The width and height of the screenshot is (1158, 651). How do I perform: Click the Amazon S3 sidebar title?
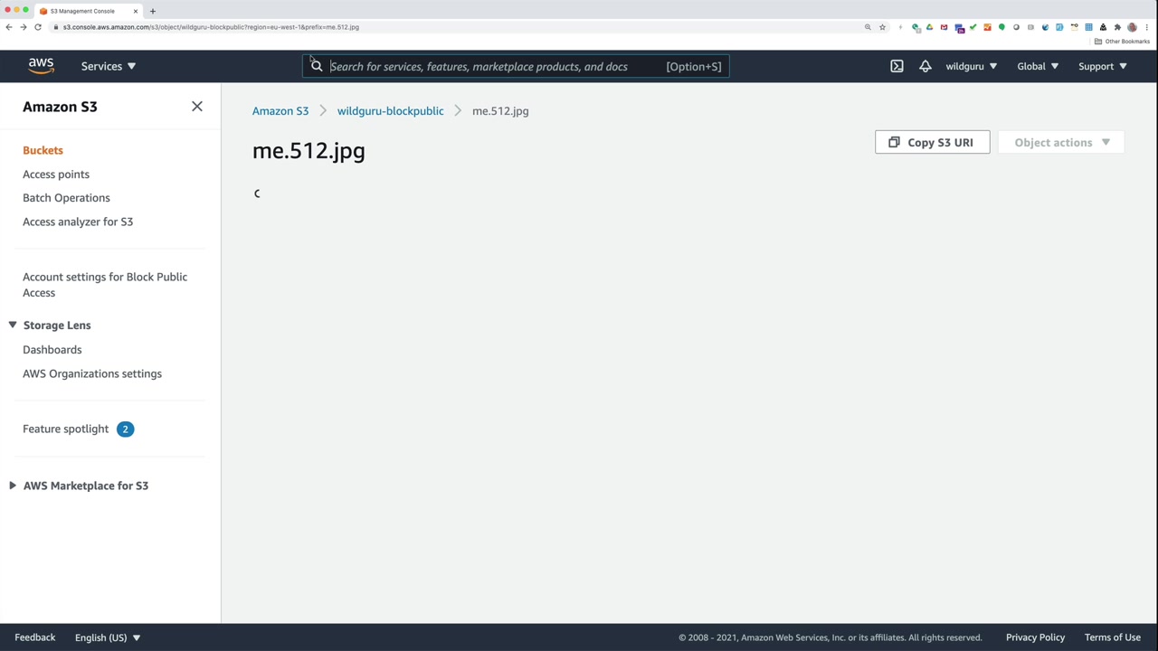pos(60,107)
